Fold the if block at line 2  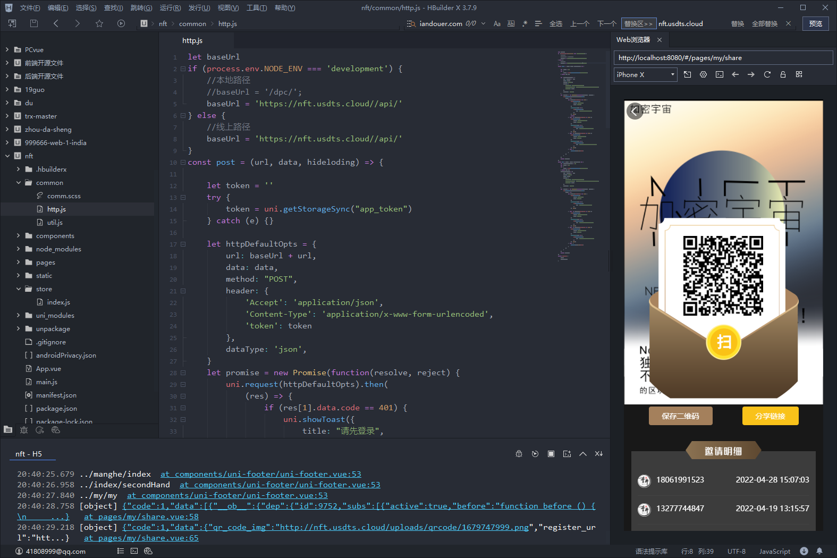[183, 69]
